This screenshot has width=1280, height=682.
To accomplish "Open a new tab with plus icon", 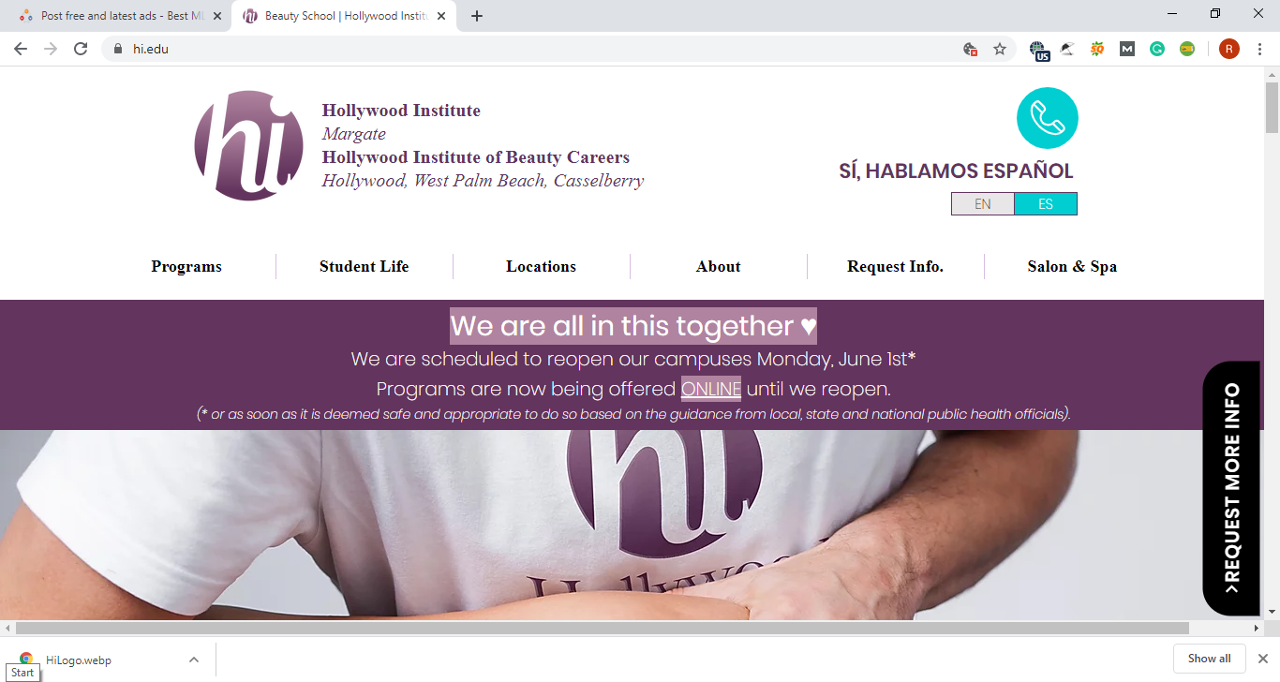I will pyautogui.click(x=477, y=16).
